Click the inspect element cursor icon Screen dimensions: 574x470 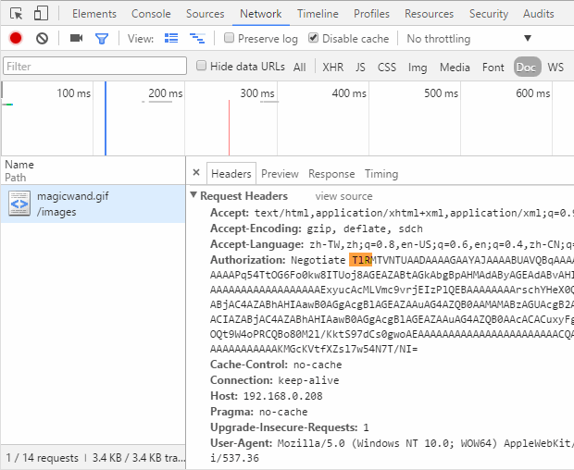(16, 14)
